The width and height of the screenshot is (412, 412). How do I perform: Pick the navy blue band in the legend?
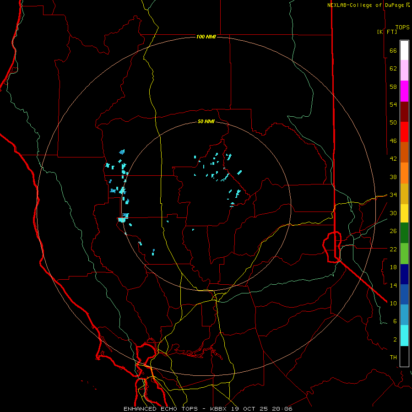click(404, 274)
